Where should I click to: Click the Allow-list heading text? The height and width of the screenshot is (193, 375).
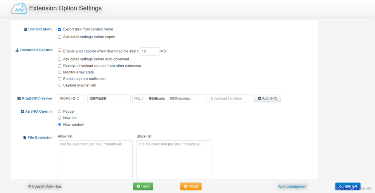click(65, 136)
